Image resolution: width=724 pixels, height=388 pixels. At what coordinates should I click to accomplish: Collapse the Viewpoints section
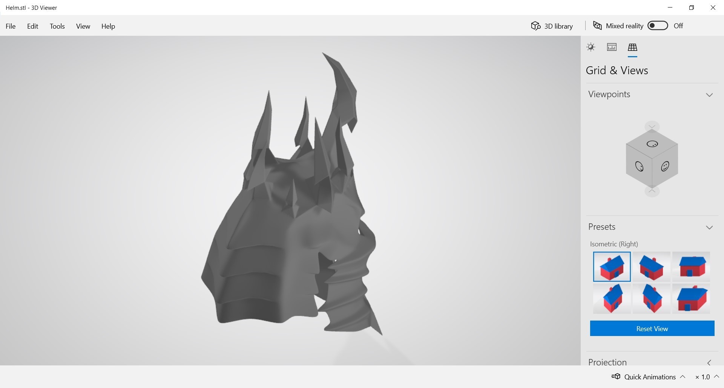tap(709, 95)
